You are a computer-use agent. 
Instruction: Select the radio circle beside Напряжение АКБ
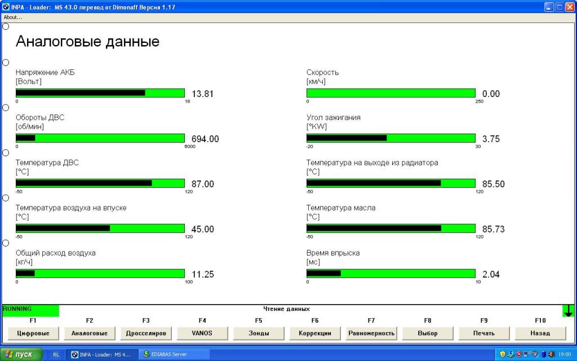tap(6, 63)
